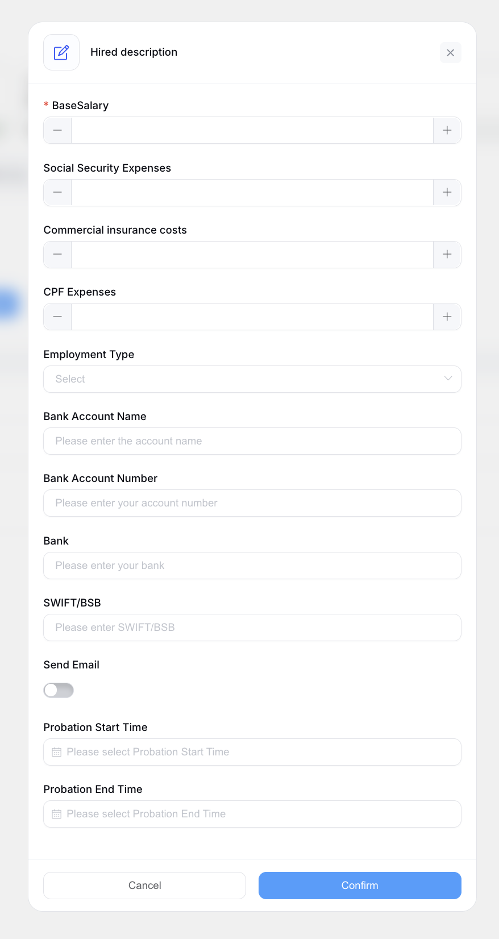Open the Probation End Time date picker
The height and width of the screenshot is (939, 499).
pos(252,814)
